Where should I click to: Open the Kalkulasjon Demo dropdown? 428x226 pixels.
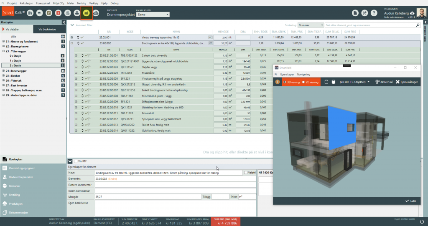(153, 14)
